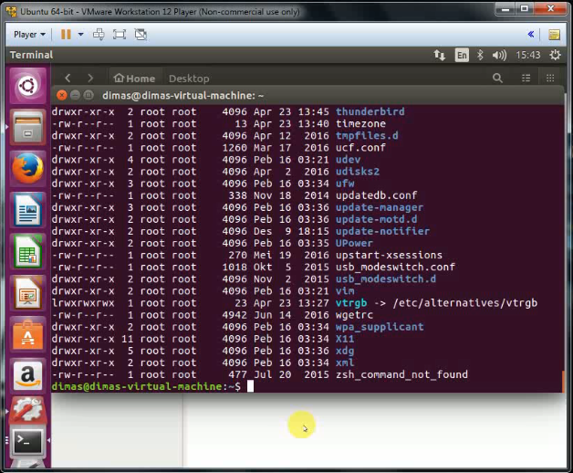Click the usb_modeswitch.d directory entry
The image size is (573, 473).
pos(386,279)
